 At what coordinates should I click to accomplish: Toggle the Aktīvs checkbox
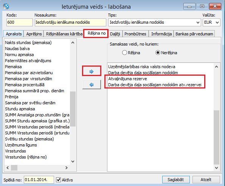pyautogui.click(x=58, y=180)
